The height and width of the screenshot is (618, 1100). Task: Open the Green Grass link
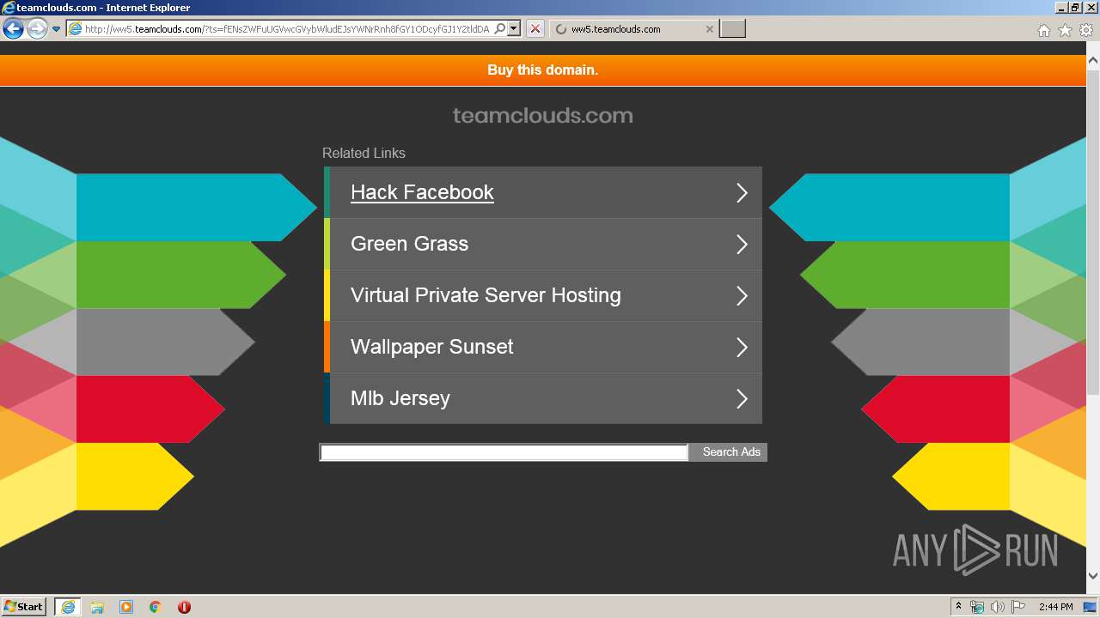(409, 244)
